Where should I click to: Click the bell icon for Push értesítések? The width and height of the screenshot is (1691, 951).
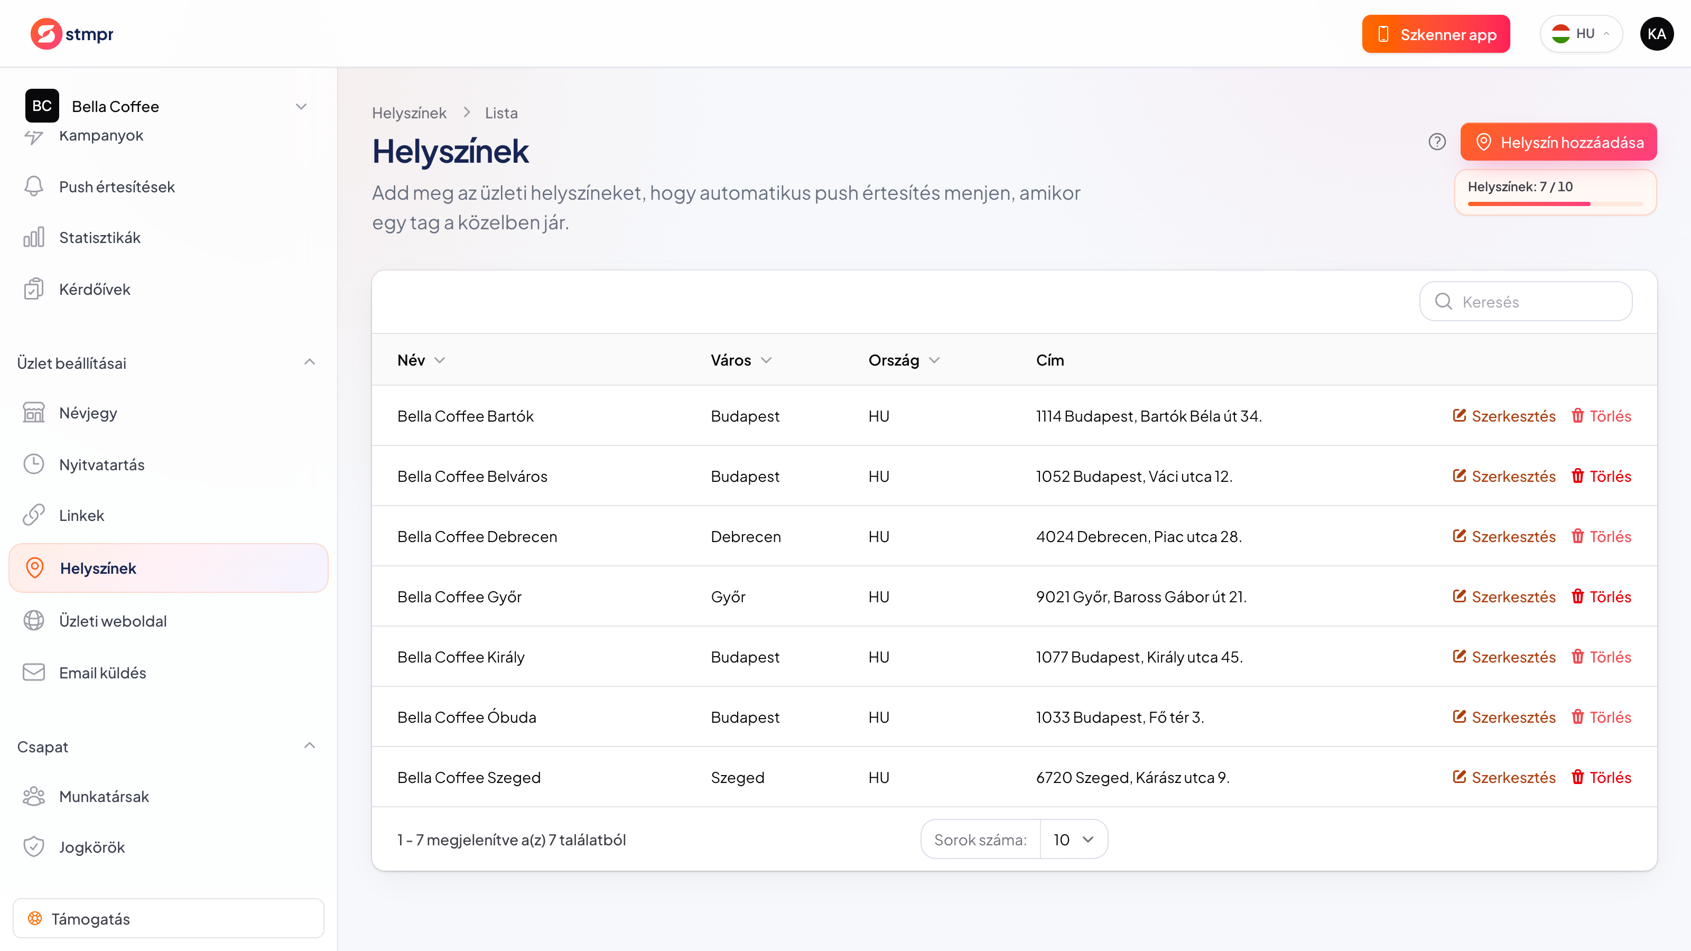(33, 187)
